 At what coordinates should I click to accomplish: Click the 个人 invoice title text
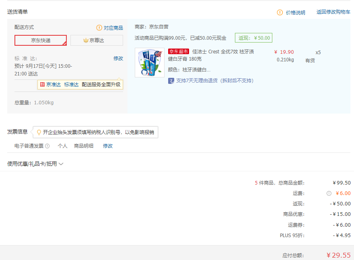(x=62, y=146)
